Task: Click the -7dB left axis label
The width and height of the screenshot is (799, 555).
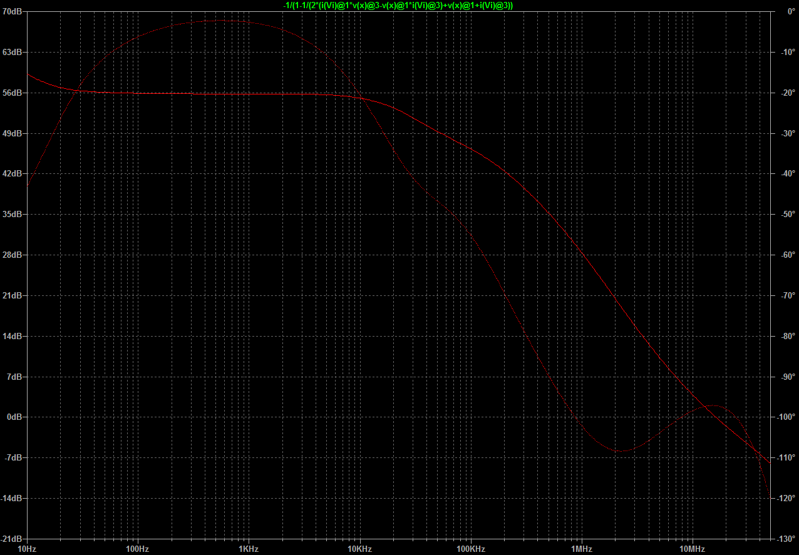Action: pos(13,458)
